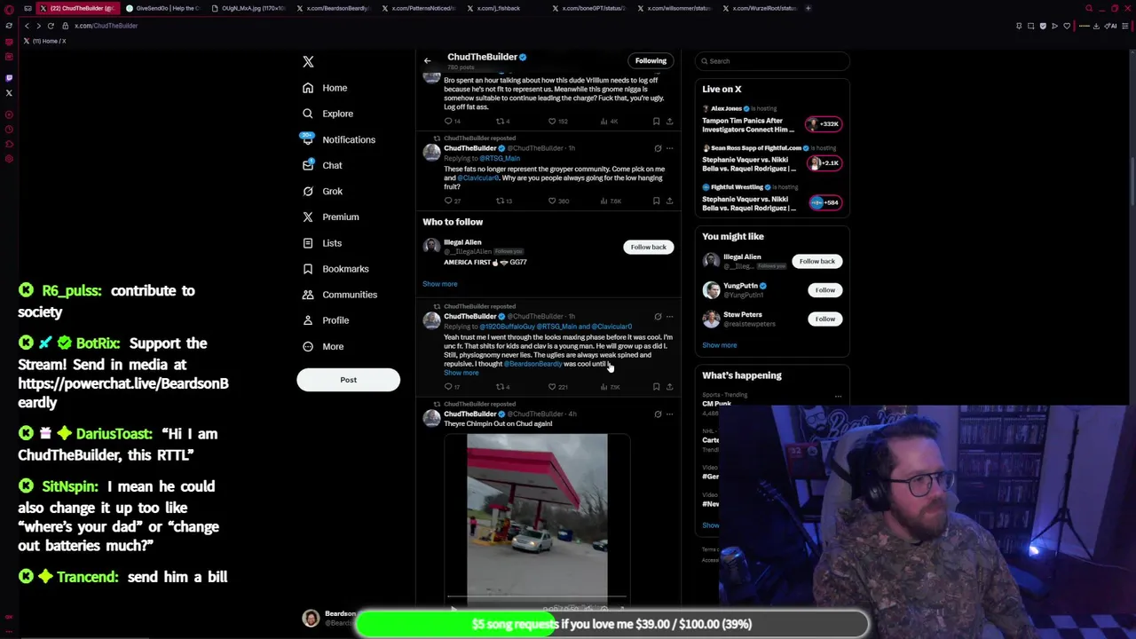Screen dimensions: 1136x639
Task: Expand Show more on the truncated post
Action: [x=461, y=373]
